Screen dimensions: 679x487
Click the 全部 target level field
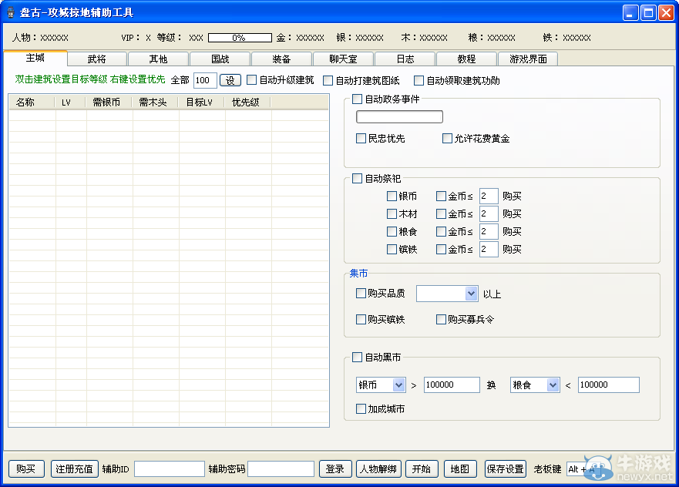coord(205,80)
